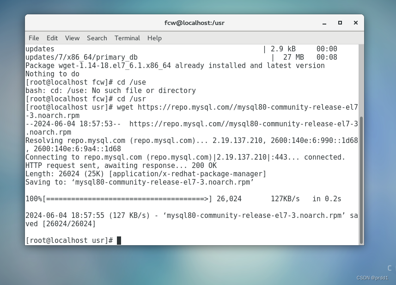Click the 'Saving to:' line
The height and width of the screenshot is (285, 396).
click(140, 182)
